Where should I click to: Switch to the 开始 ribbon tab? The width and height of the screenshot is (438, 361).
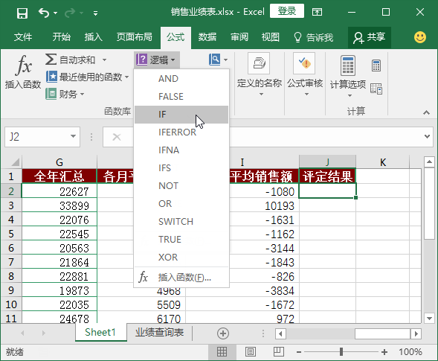pyautogui.click(x=62, y=37)
